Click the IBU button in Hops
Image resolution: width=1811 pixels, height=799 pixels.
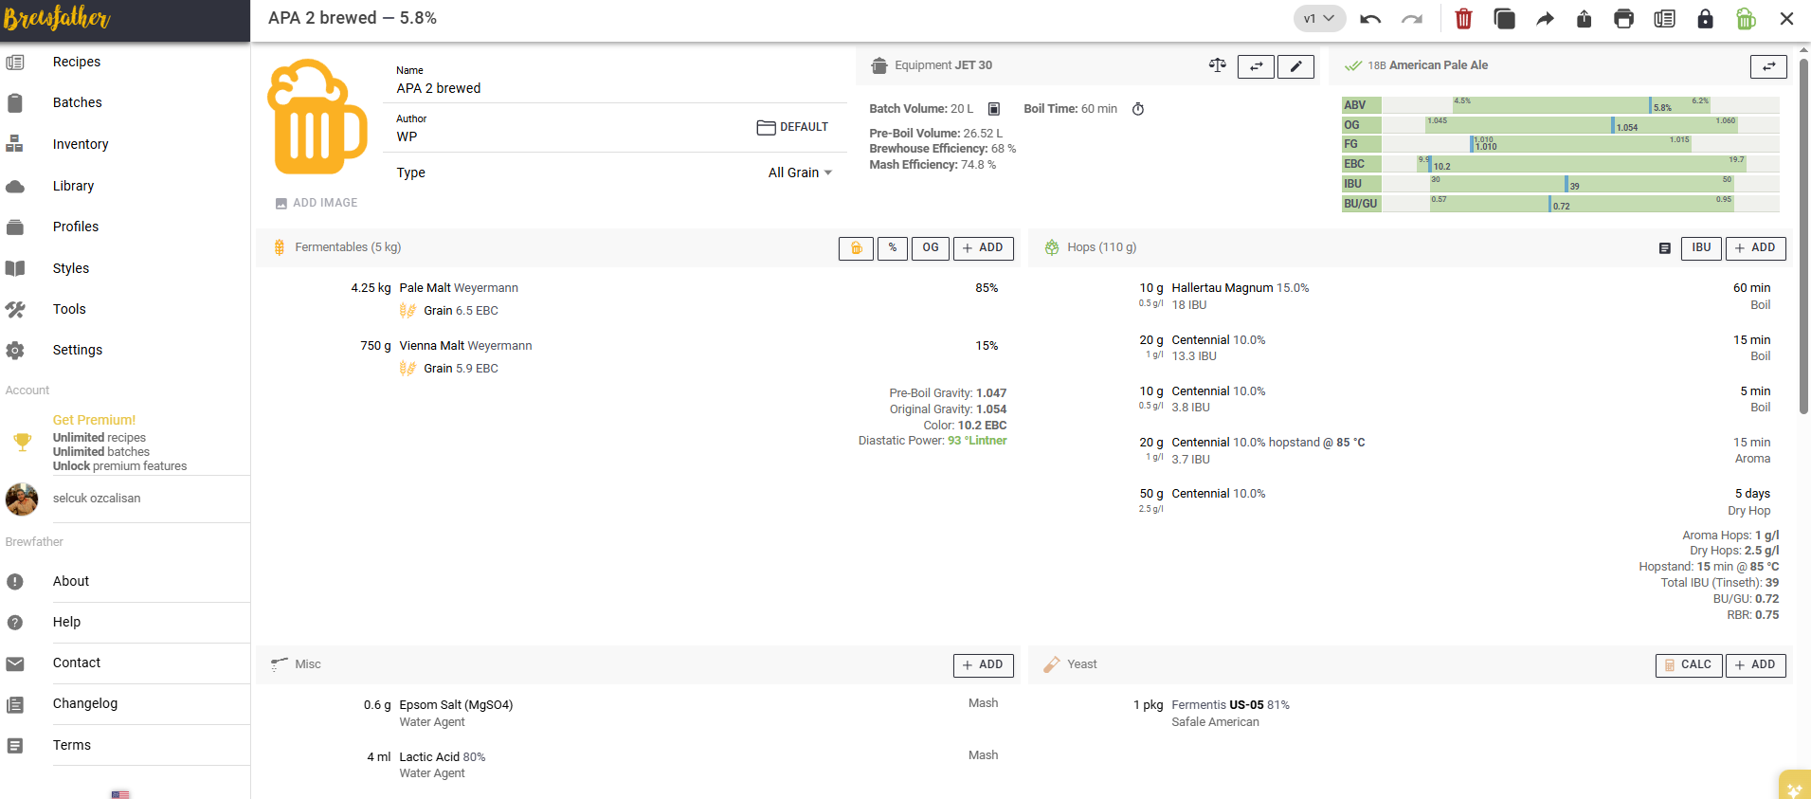click(x=1702, y=248)
